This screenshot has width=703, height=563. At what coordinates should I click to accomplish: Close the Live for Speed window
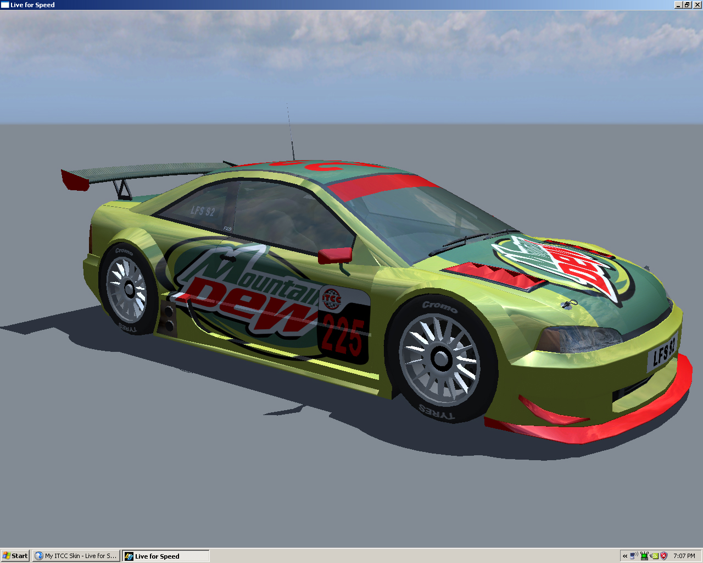pos(697,5)
